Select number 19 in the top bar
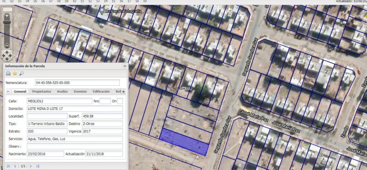Screen dimensions: 367x170 pos(145,1)
